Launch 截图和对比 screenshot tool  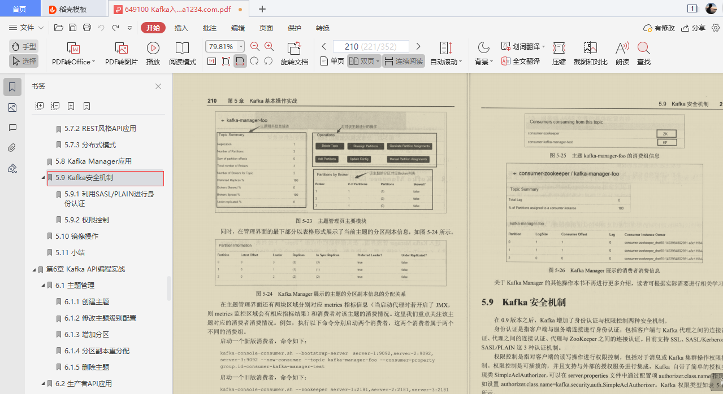590,54
